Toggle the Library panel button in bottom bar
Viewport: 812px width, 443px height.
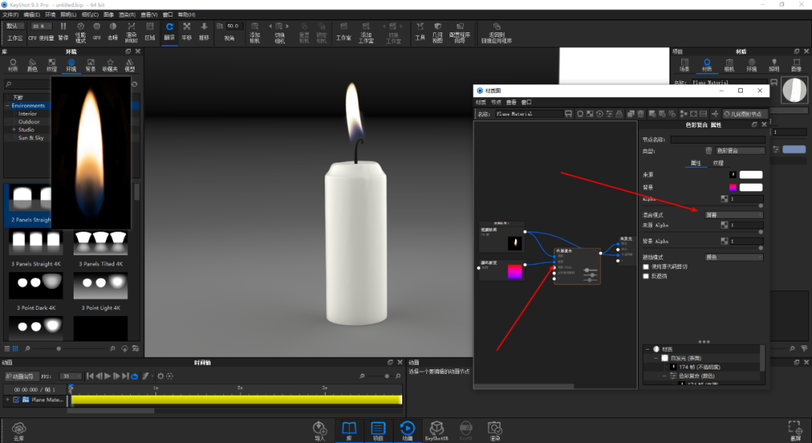[x=349, y=430]
